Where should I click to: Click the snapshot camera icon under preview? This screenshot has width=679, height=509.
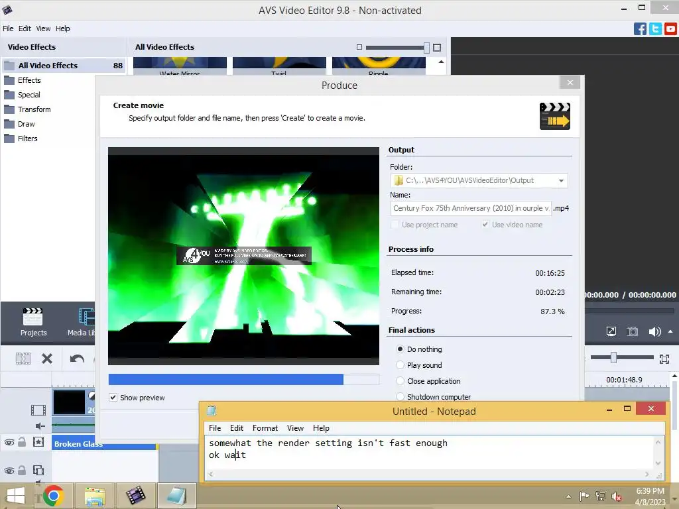(x=633, y=331)
